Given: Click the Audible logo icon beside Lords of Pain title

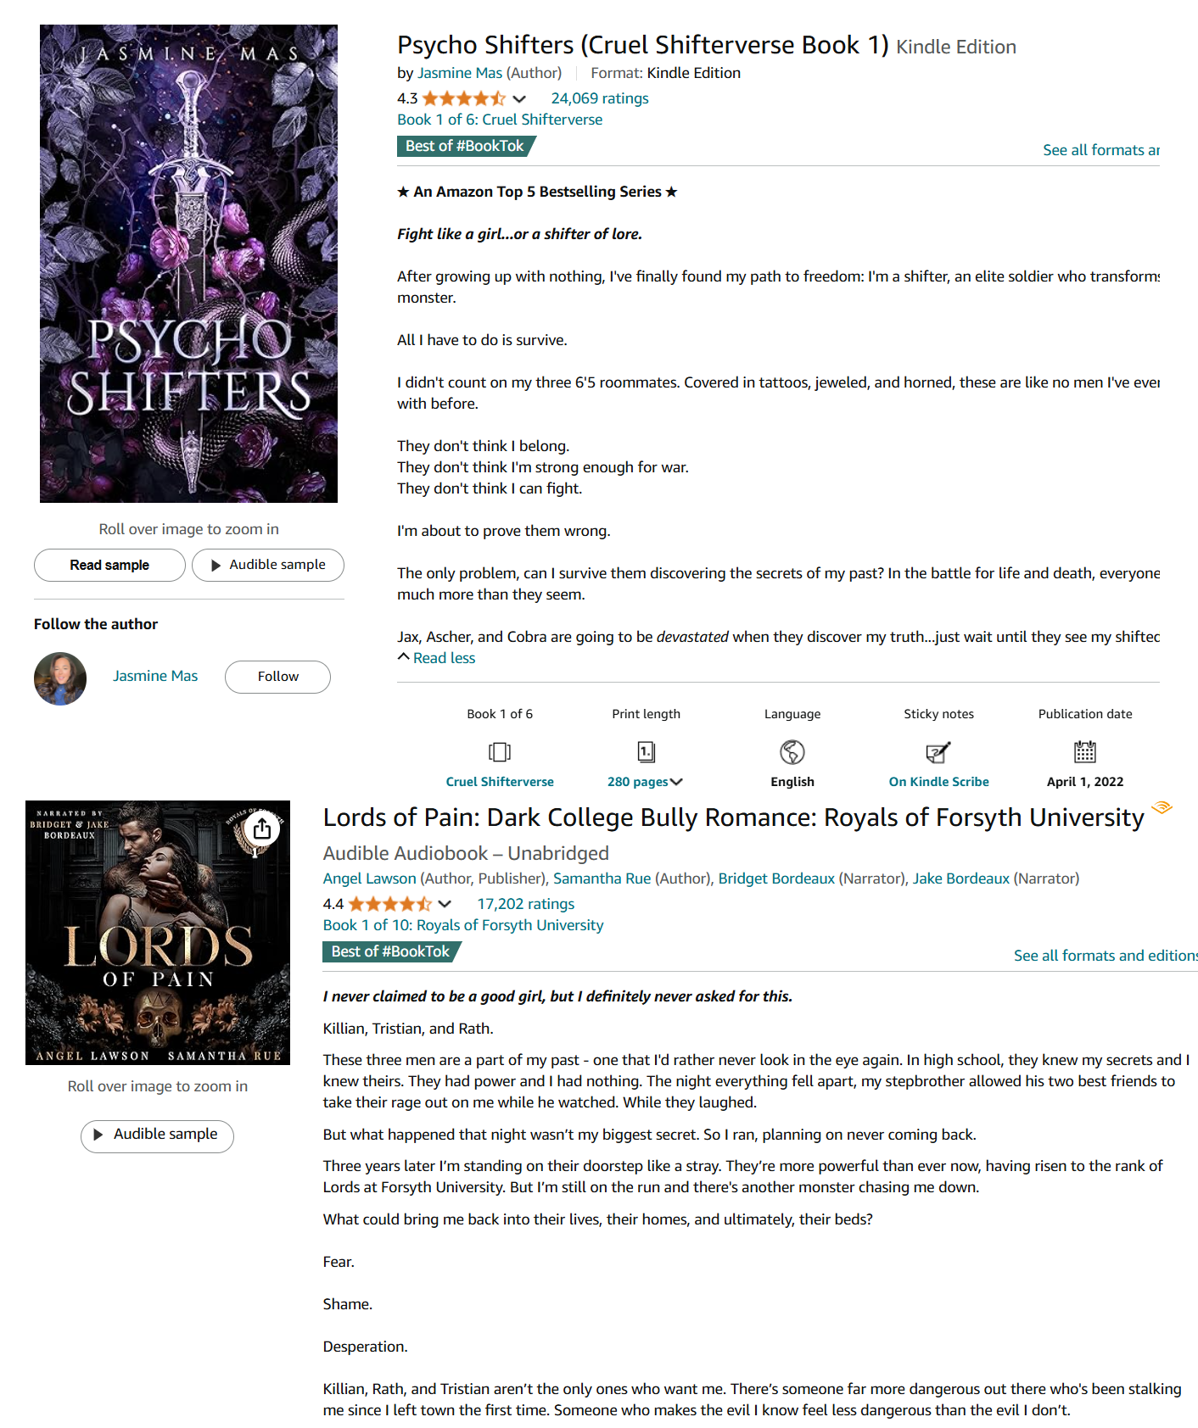Looking at the screenshot, I should click(x=1162, y=807).
